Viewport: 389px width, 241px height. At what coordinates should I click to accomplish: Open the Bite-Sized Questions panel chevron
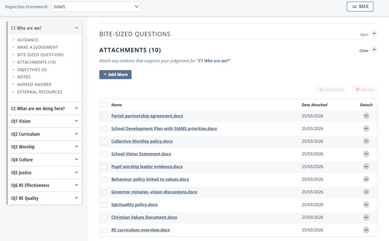[x=374, y=33]
